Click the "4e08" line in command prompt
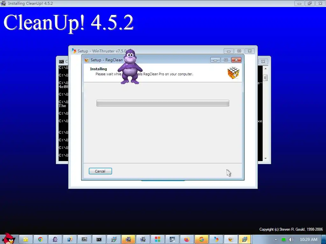Image resolution: width=326 pixels, height=244 pixels. (63, 87)
